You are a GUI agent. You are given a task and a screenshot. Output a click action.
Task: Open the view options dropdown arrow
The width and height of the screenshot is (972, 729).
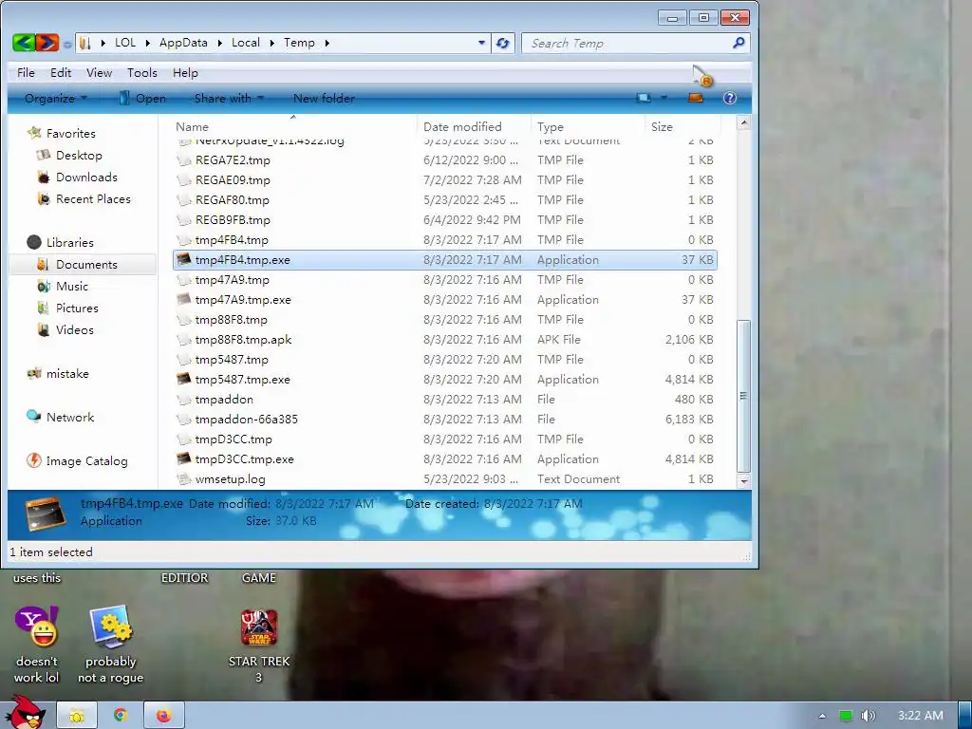coord(664,98)
